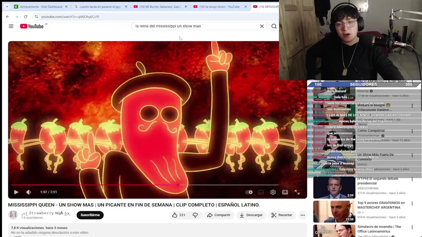Image resolution: width=422 pixels, height=237 pixels.
Task: Click the MISSISSIPPI QUEEN video title
Action: [x=134, y=205]
